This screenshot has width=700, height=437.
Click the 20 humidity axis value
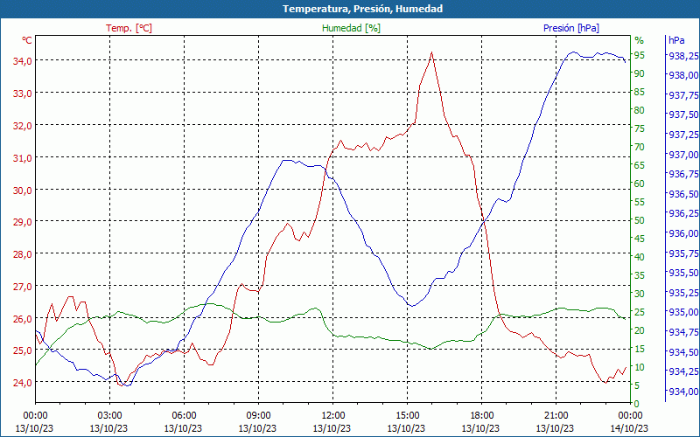pyautogui.click(x=640, y=330)
